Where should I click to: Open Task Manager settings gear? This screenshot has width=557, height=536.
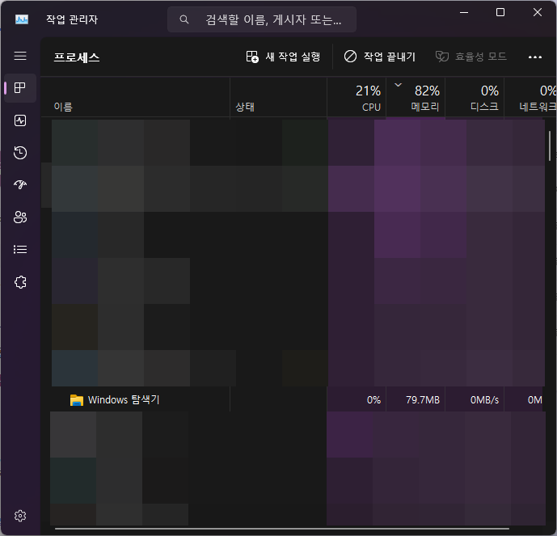(x=20, y=516)
